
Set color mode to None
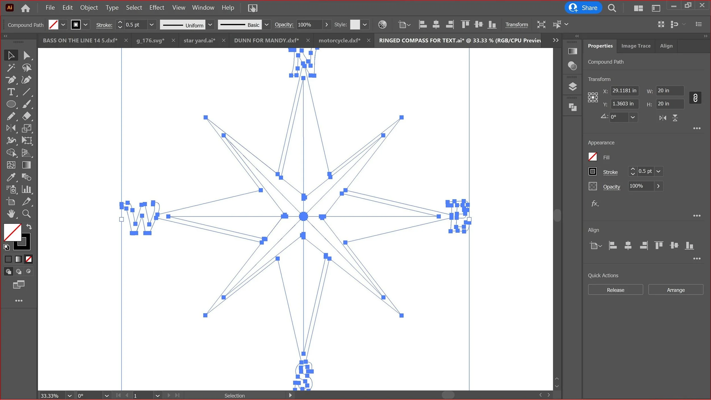pyautogui.click(x=29, y=259)
